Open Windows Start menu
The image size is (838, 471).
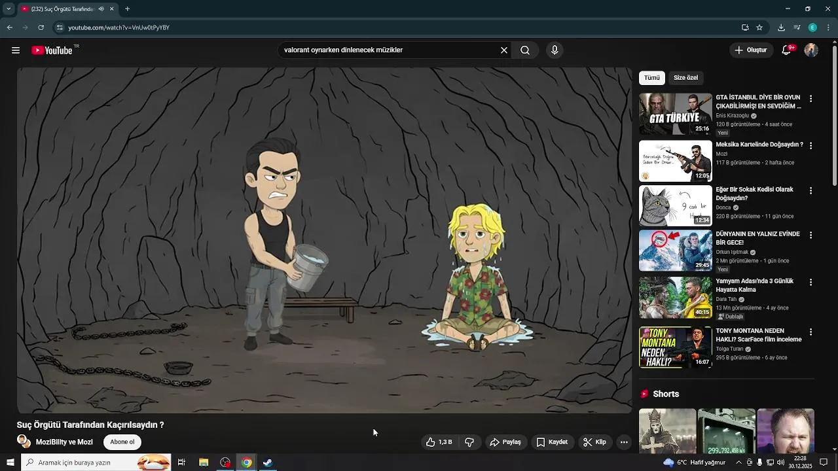[x=10, y=462]
